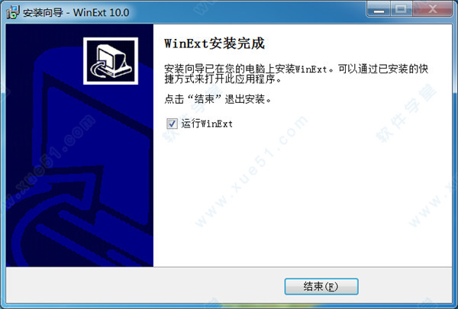
Task: Click the 点击“结束”退出安装 instruction text
Action: coord(218,99)
